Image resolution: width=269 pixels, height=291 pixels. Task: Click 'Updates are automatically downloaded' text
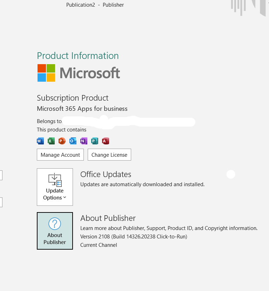(x=142, y=184)
